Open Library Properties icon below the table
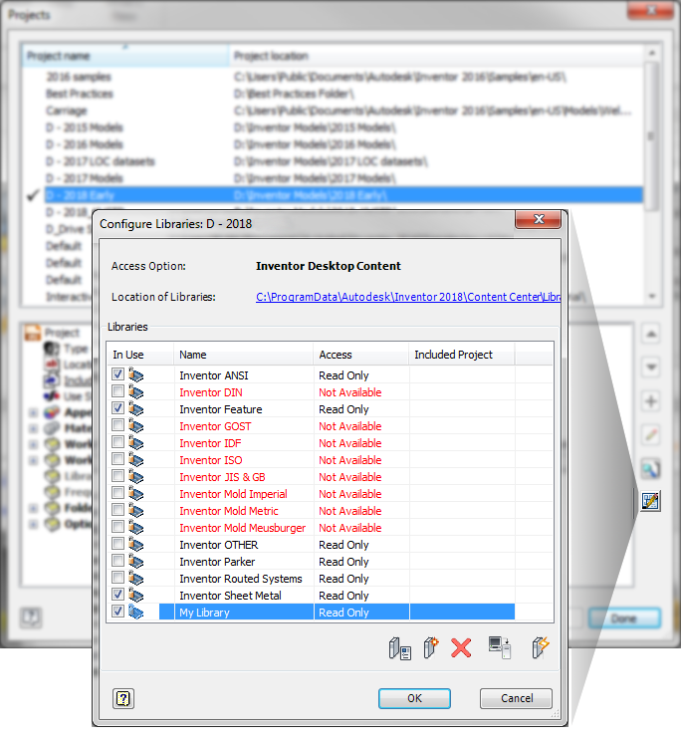Viewport: 681px width, 740px height. point(399,648)
